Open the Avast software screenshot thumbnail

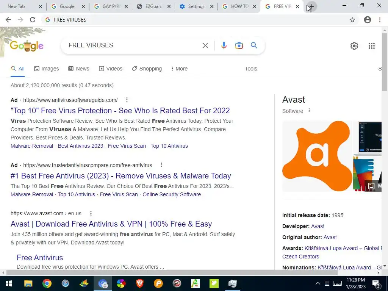pos(368,138)
